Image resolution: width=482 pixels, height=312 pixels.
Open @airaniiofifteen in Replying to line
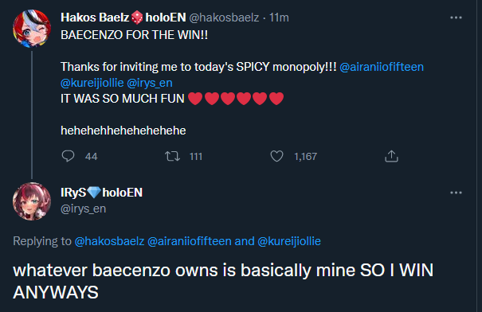190,241
